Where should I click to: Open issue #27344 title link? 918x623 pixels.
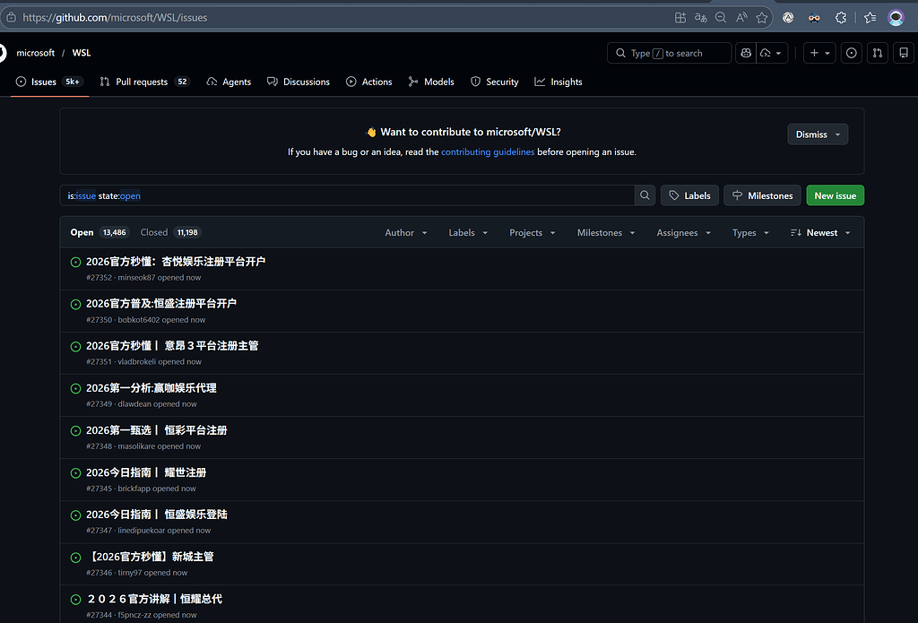point(154,599)
